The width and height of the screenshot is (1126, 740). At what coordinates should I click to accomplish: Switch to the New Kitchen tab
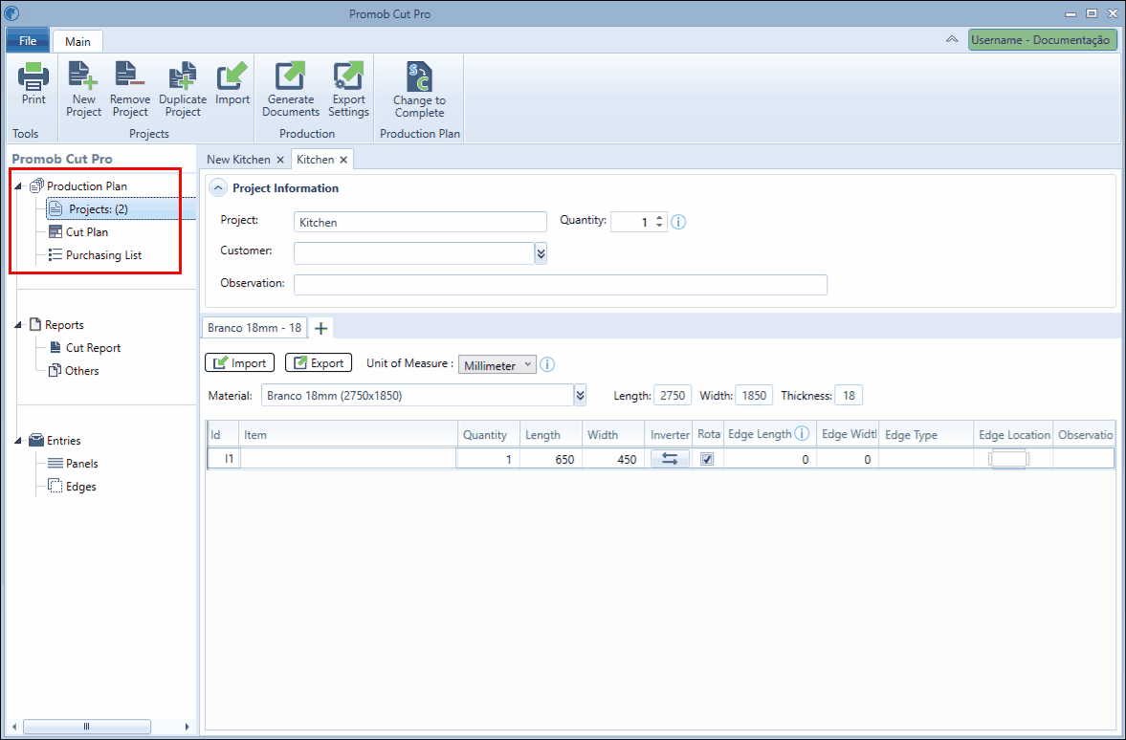click(x=238, y=160)
